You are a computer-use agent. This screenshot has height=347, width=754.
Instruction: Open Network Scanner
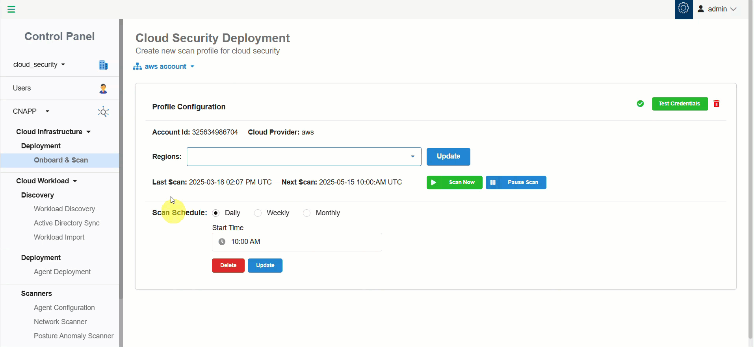[x=60, y=322]
